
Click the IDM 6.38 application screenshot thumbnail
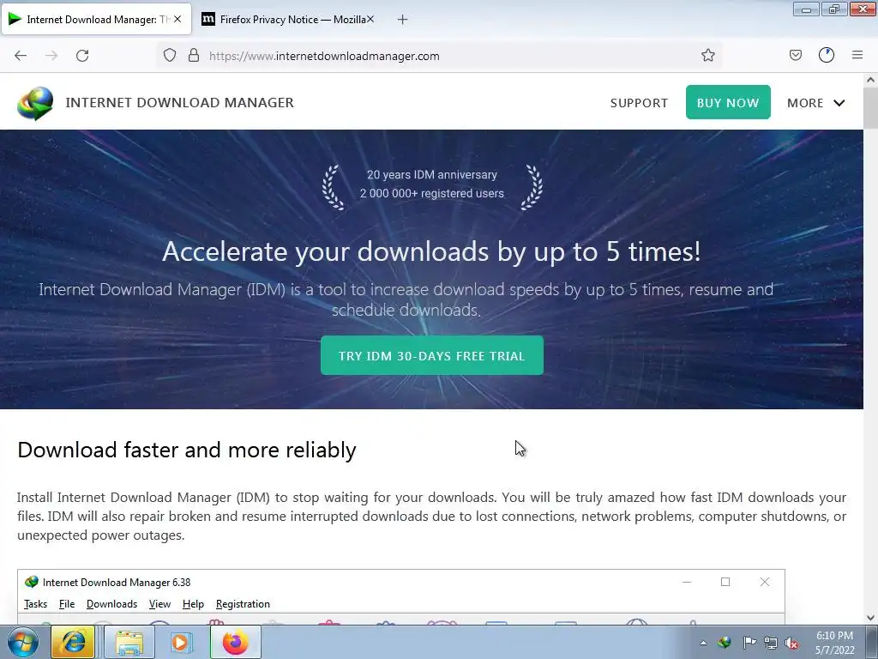pos(401,597)
